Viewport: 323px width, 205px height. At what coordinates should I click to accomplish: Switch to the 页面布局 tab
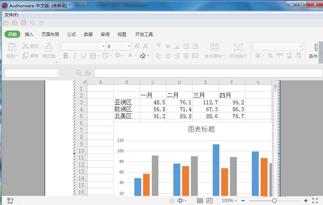(x=50, y=34)
